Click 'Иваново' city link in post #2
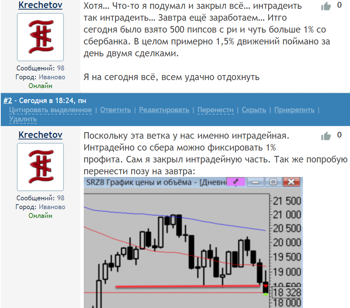The width and height of the screenshot is (350, 308). (x=52, y=207)
